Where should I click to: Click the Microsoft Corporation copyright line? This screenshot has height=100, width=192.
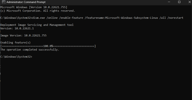pos(37,11)
